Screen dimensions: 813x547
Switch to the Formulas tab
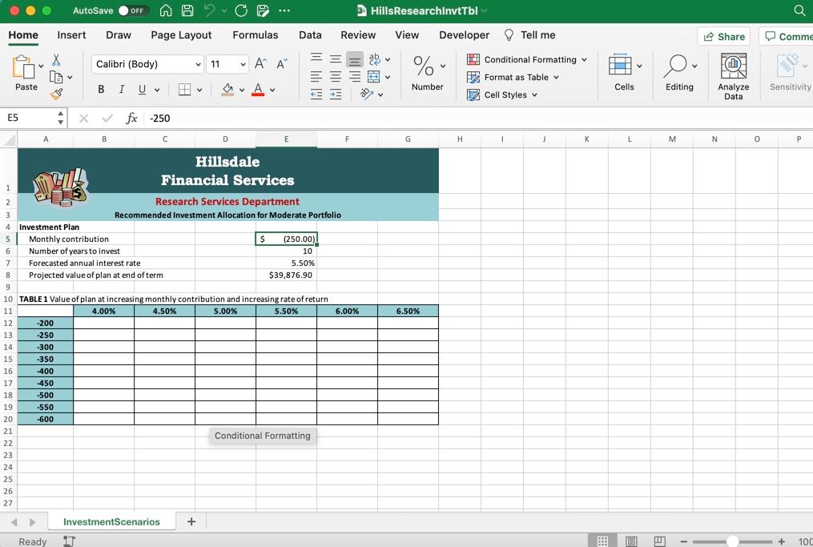pyautogui.click(x=255, y=35)
